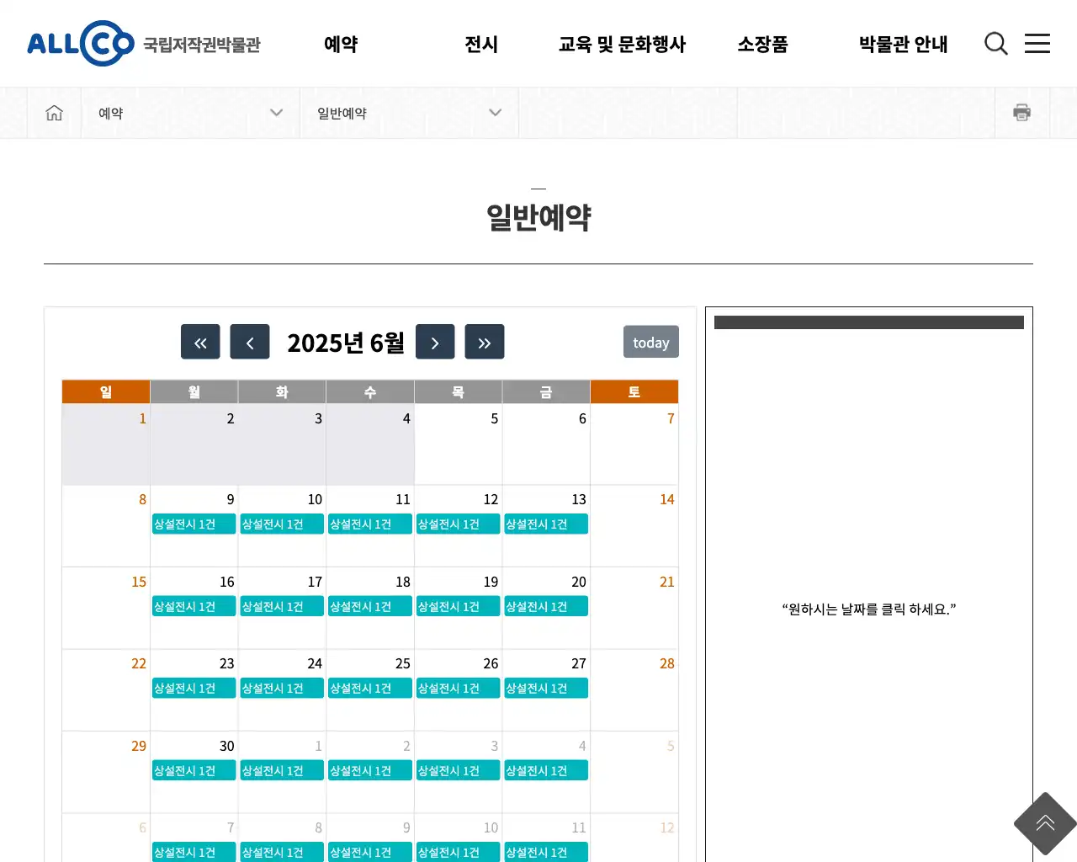The image size is (1077, 862).
Task: Select 상설전시 1건 on June 30
Action: [194, 771]
